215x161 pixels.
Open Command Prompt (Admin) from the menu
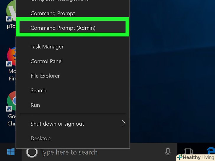(63, 28)
